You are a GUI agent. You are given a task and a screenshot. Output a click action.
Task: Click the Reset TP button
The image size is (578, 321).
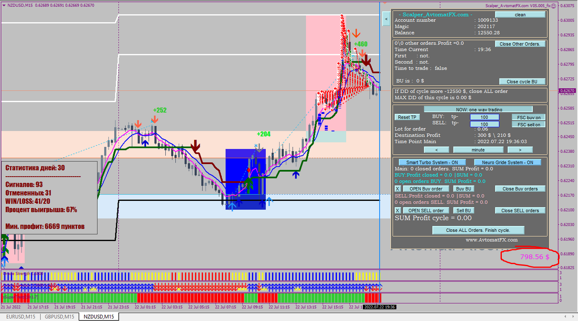(x=407, y=117)
